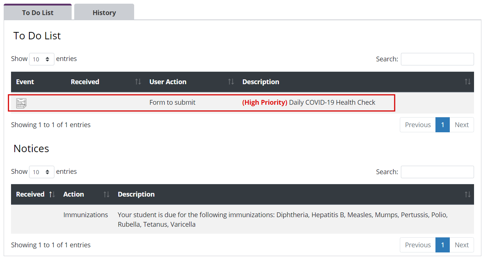
Task: Click Previous in Notices pagination
Action: click(x=418, y=245)
